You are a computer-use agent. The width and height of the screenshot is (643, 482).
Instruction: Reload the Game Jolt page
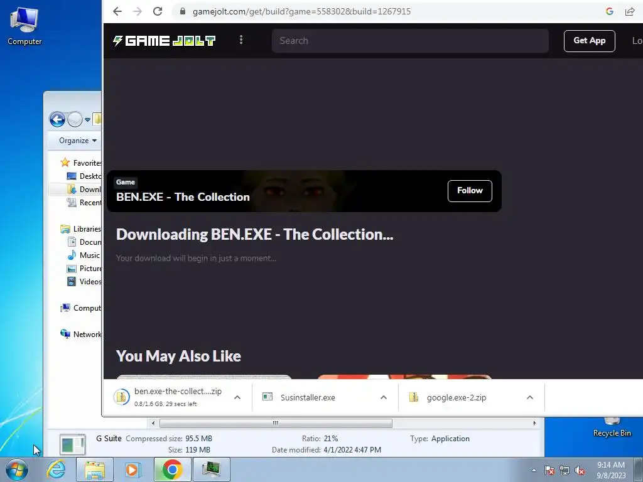(x=158, y=11)
